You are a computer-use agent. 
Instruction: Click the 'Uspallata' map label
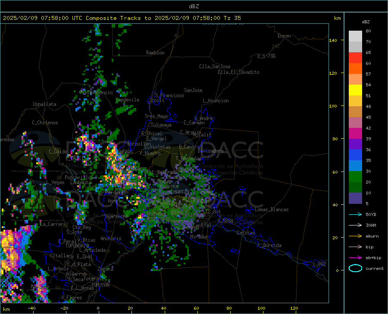pos(44,104)
